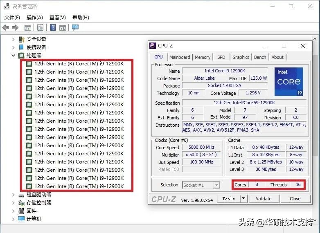Image resolution: width=320 pixels, height=233 pixels.
Task: Click the Ext. Model value '97'
Action: [245, 117]
